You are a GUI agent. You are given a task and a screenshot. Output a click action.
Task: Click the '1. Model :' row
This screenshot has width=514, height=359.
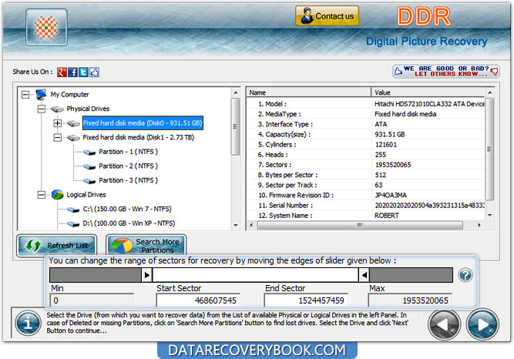pyautogui.click(x=365, y=104)
